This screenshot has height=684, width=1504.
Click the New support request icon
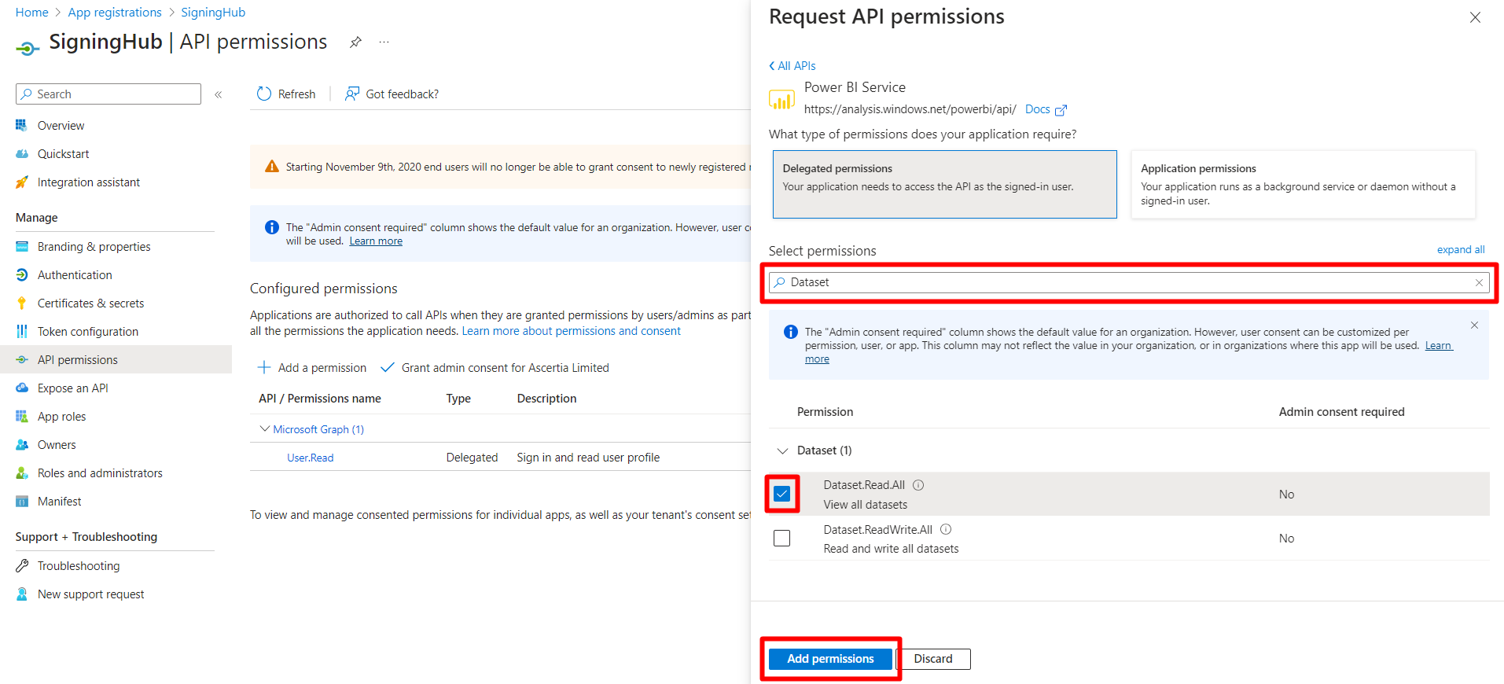22,594
